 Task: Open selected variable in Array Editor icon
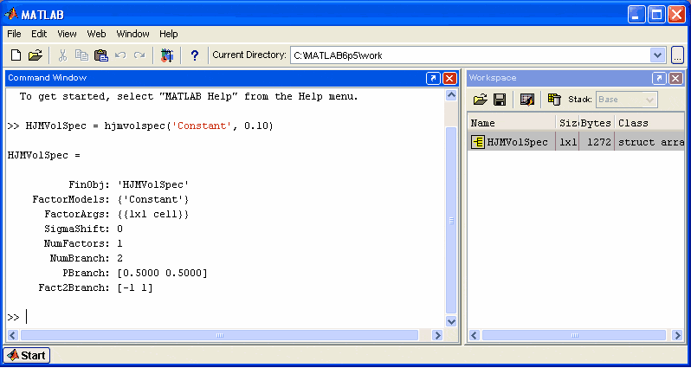coord(527,100)
